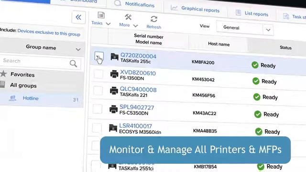Open device link XVD8Z00610
Image resolution: width=306 pixels, height=172 pixels.
pyautogui.click(x=138, y=73)
